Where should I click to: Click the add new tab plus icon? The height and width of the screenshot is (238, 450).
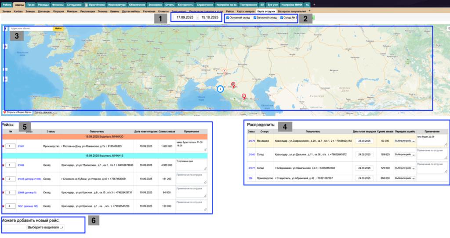[x=314, y=4]
